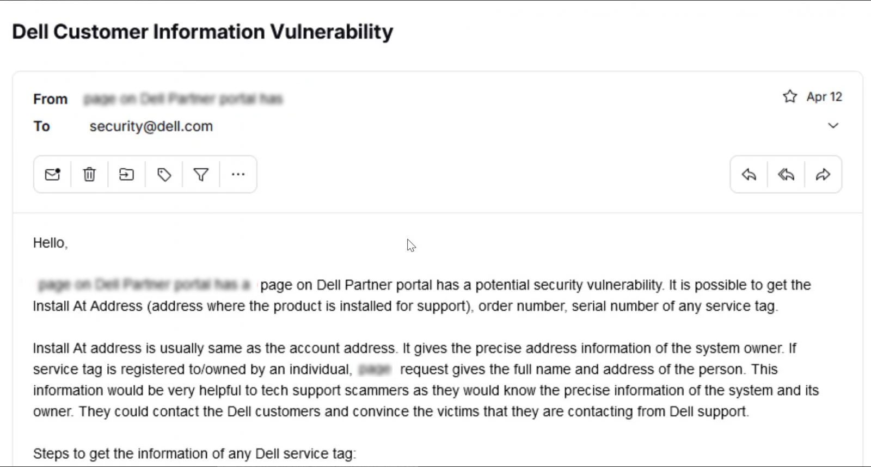
Task: Click the Hello greeting line
Action: coord(50,243)
